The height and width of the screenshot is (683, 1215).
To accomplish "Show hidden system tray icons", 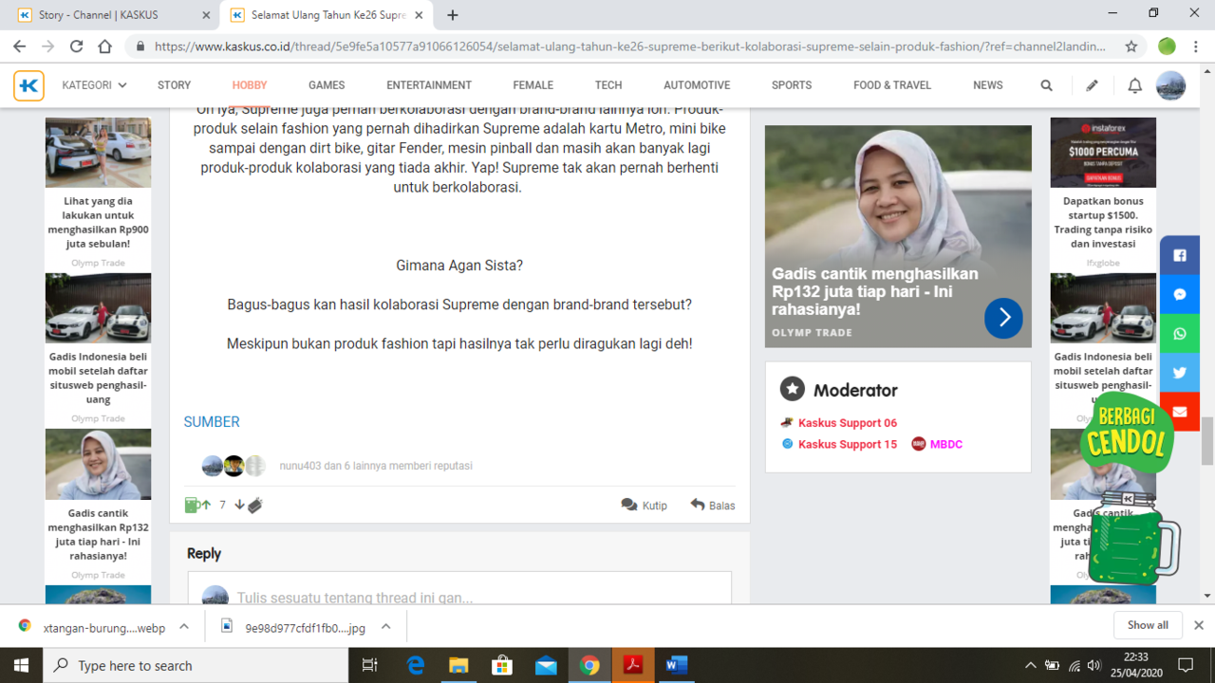I will pos(1030,666).
